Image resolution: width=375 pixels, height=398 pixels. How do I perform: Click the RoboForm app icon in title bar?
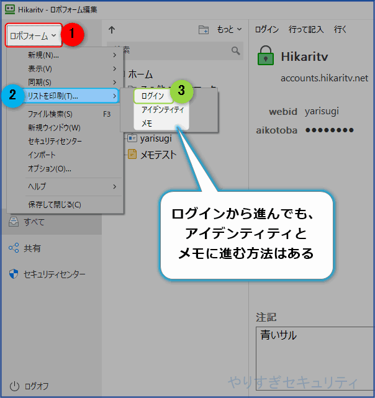click(x=10, y=9)
